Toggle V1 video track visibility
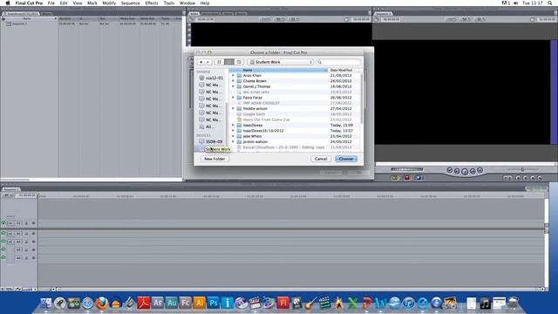558x314 pixels. (3, 223)
